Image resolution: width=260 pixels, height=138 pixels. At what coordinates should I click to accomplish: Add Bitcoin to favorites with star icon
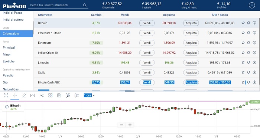pyautogui.click(x=243, y=23)
